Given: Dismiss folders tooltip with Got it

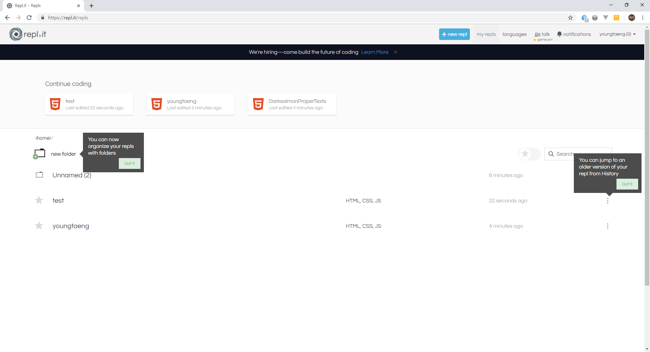Looking at the screenshot, I should 130,163.
